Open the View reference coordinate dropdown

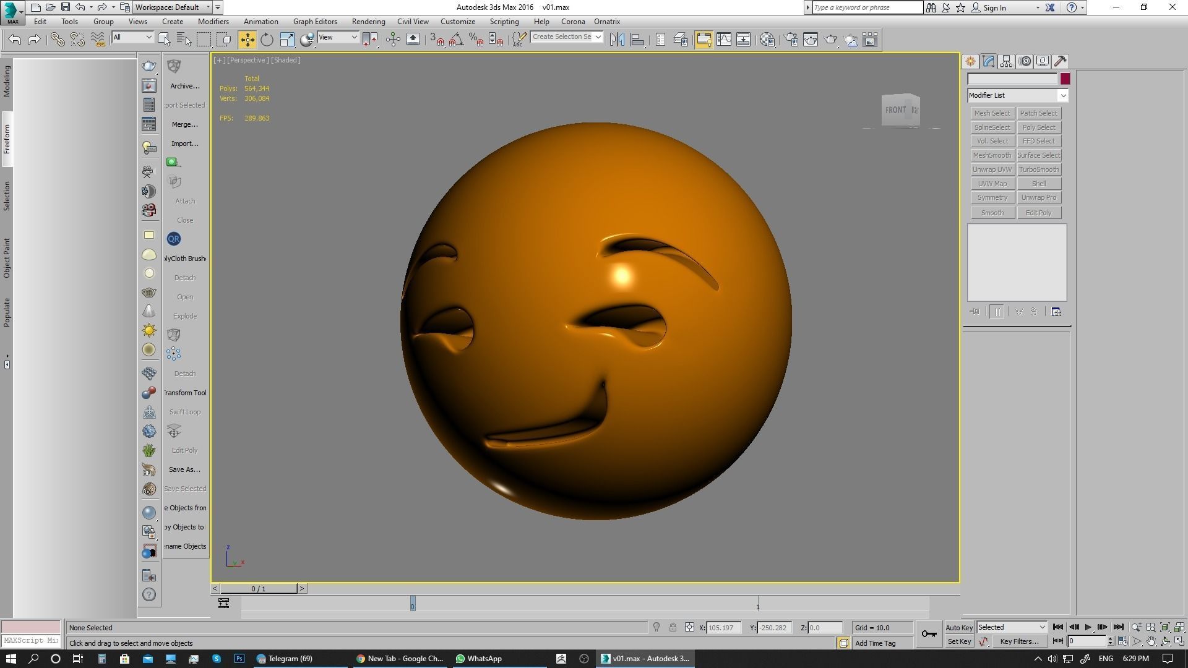[x=337, y=38]
